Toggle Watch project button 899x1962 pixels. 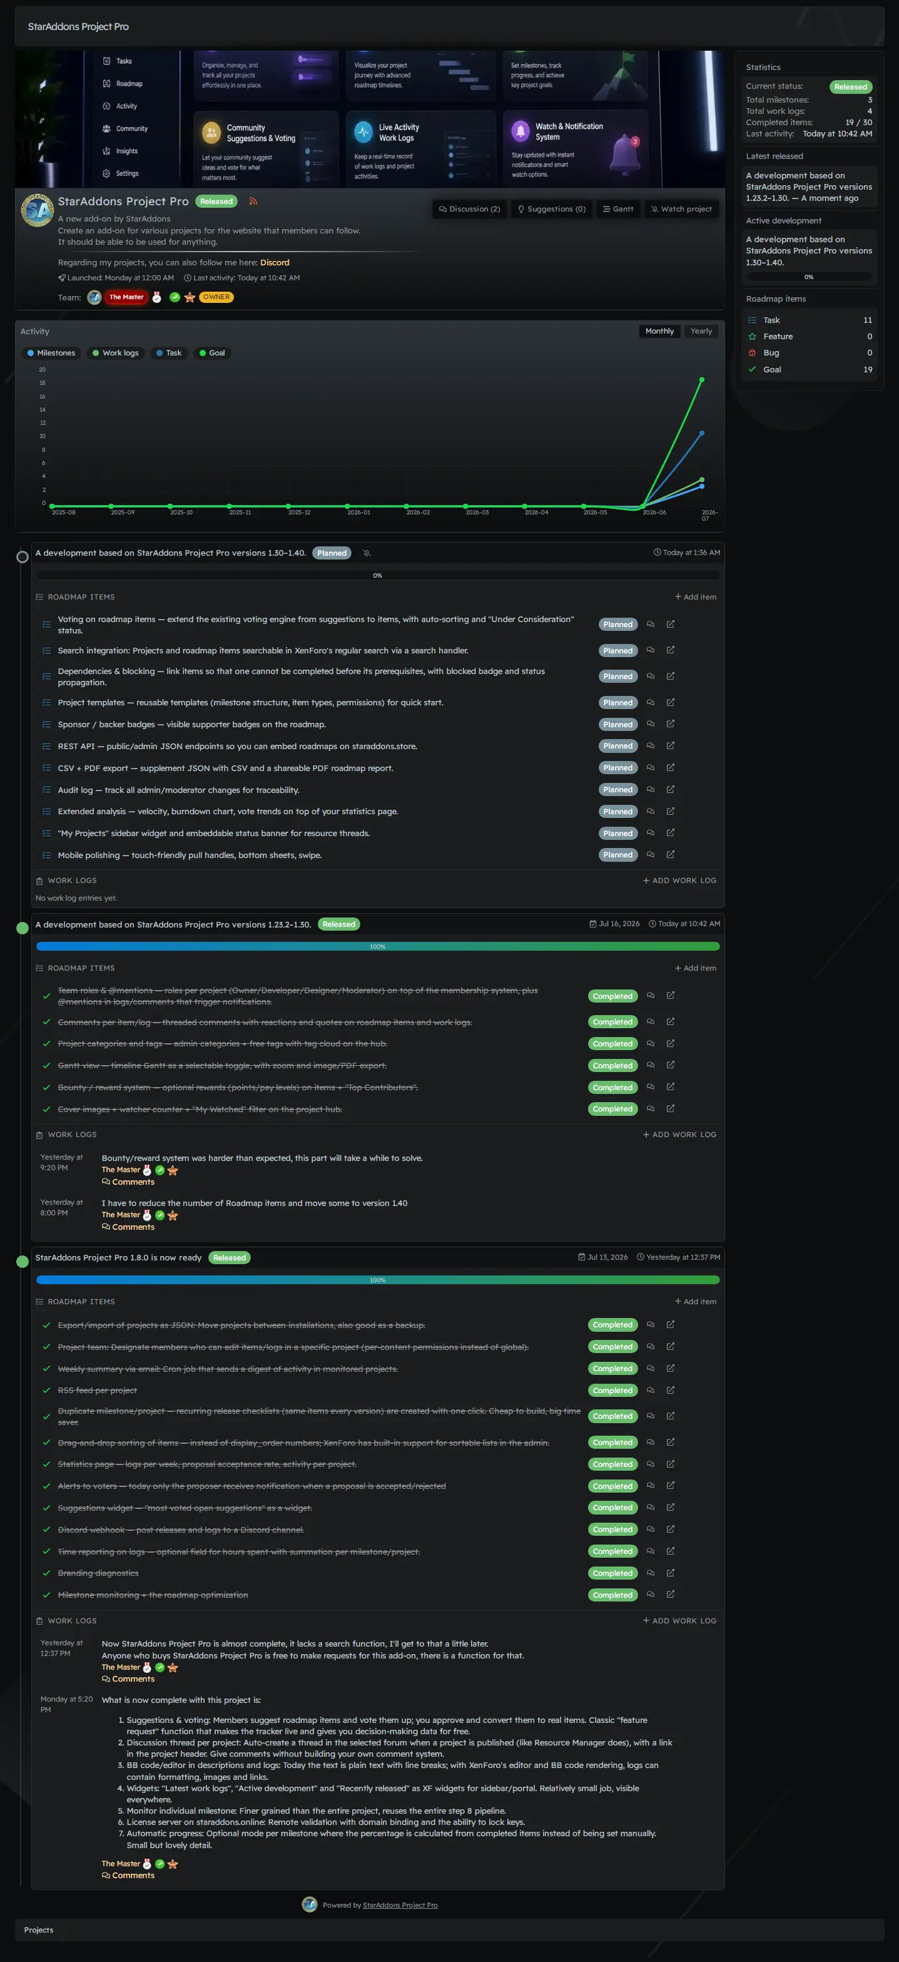(x=681, y=208)
